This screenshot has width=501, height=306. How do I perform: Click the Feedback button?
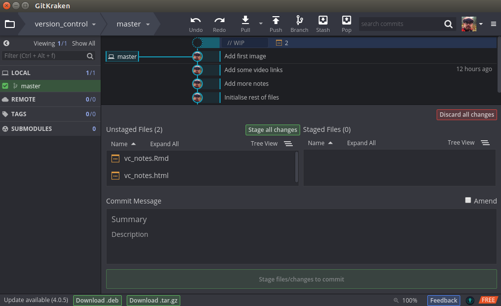[x=444, y=300]
